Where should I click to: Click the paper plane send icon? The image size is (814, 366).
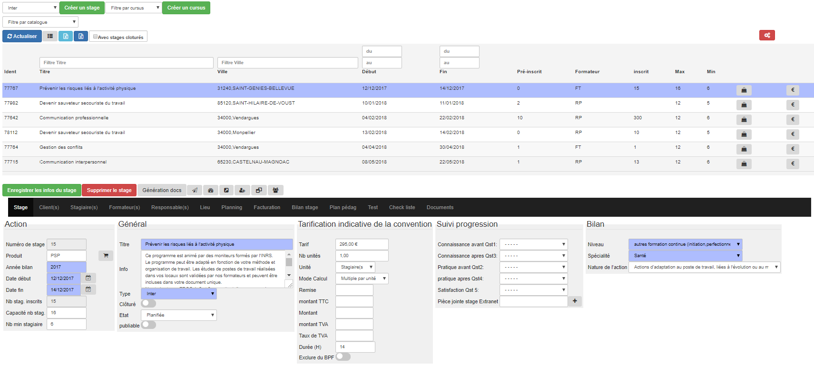tap(195, 190)
